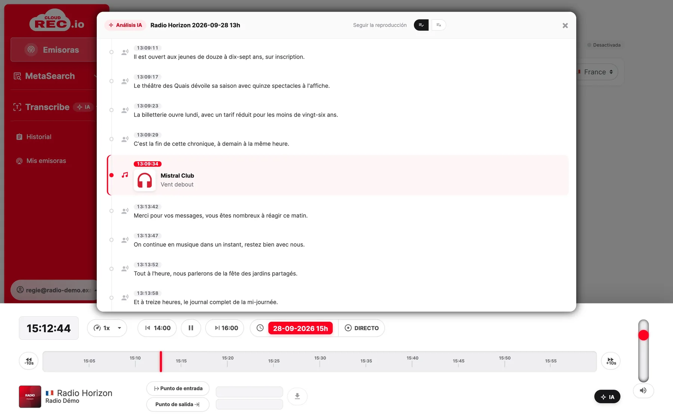Download the selected clip

point(297,396)
